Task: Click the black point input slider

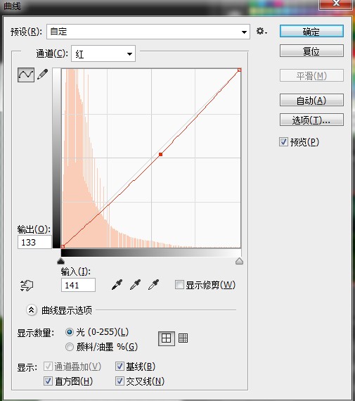Action: [60, 261]
